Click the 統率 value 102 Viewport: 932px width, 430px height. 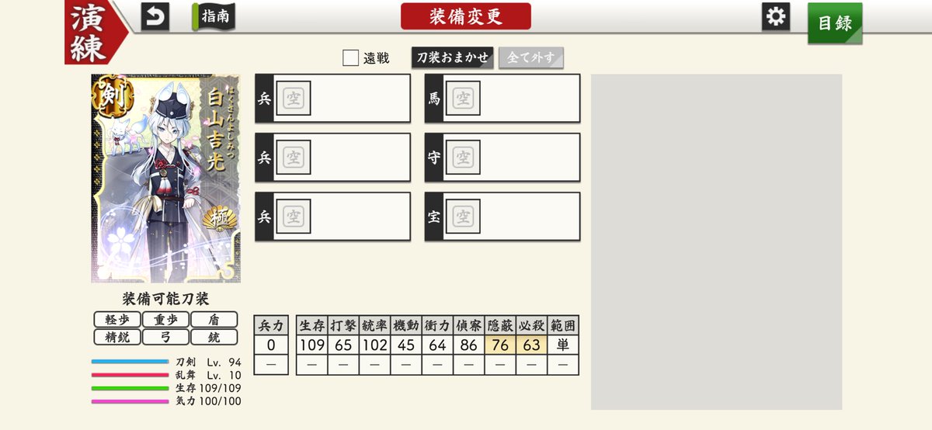point(375,345)
